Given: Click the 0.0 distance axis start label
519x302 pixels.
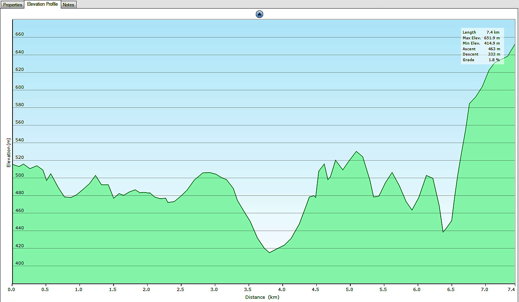Looking at the screenshot, I should 12,289.
